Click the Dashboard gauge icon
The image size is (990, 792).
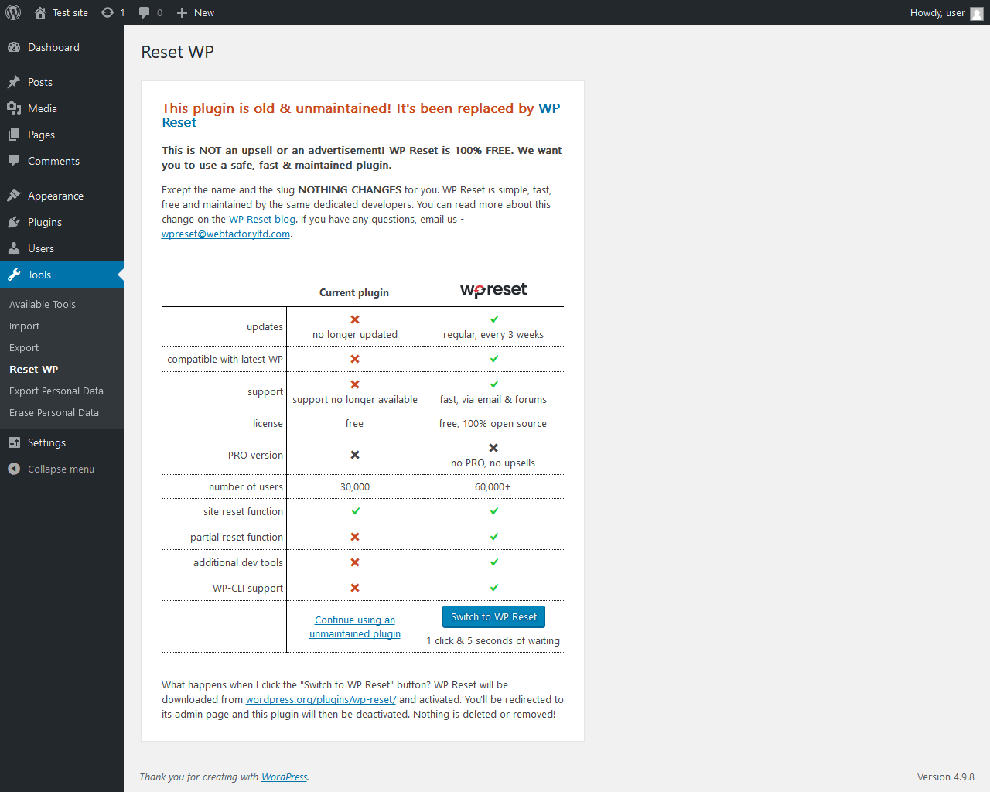point(14,47)
